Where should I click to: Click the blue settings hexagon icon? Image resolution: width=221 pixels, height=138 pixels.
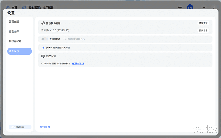click(190, 7)
